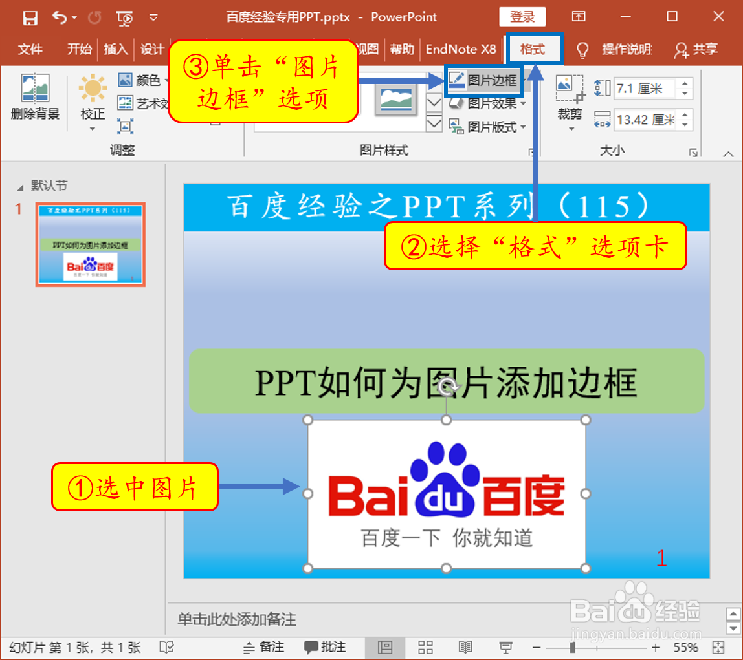This screenshot has width=743, height=660.
Task: Switch to Reading view icon
Action: click(465, 647)
